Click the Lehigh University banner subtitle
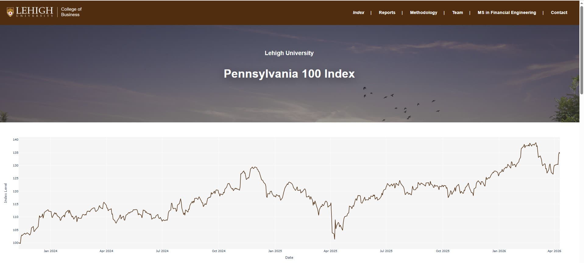Viewport: 584px width, 263px height. coord(289,53)
